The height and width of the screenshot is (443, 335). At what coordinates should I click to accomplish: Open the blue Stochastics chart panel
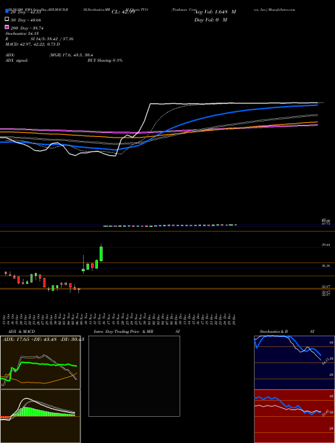pyautogui.click(x=294, y=362)
